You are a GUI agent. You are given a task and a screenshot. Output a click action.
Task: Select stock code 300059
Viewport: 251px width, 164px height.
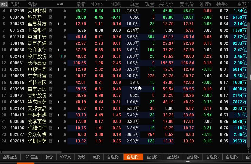[17, 76]
